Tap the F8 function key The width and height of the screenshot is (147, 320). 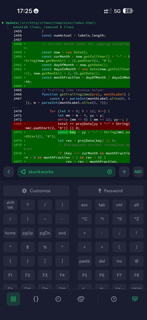tap(137, 275)
